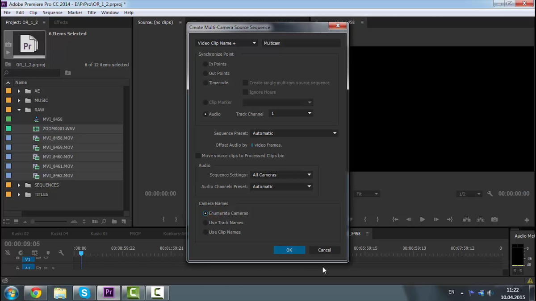Click the New Bin folder icon

pyautogui.click(x=114, y=222)
